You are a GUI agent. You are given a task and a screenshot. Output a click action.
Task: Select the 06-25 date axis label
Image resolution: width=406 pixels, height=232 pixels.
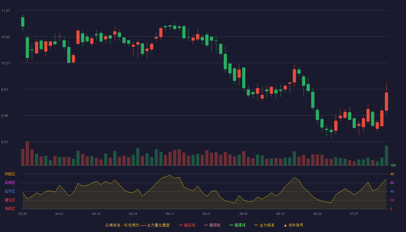(317, 214)
